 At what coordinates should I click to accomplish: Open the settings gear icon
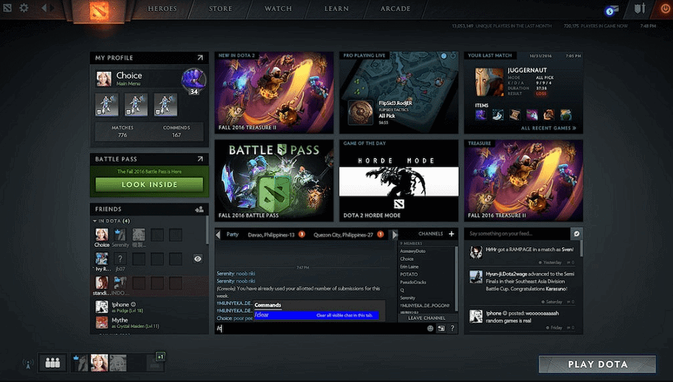tap(24, 7)
